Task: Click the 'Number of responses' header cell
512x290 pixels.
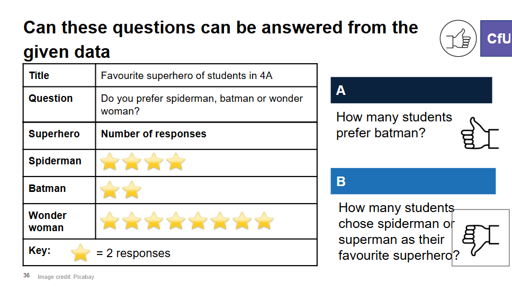Action: 206,136
